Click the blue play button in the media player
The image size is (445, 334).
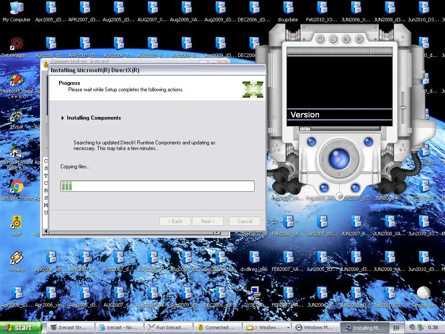339,159
